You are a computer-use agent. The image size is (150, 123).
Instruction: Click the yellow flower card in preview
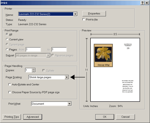coord(102,56)
